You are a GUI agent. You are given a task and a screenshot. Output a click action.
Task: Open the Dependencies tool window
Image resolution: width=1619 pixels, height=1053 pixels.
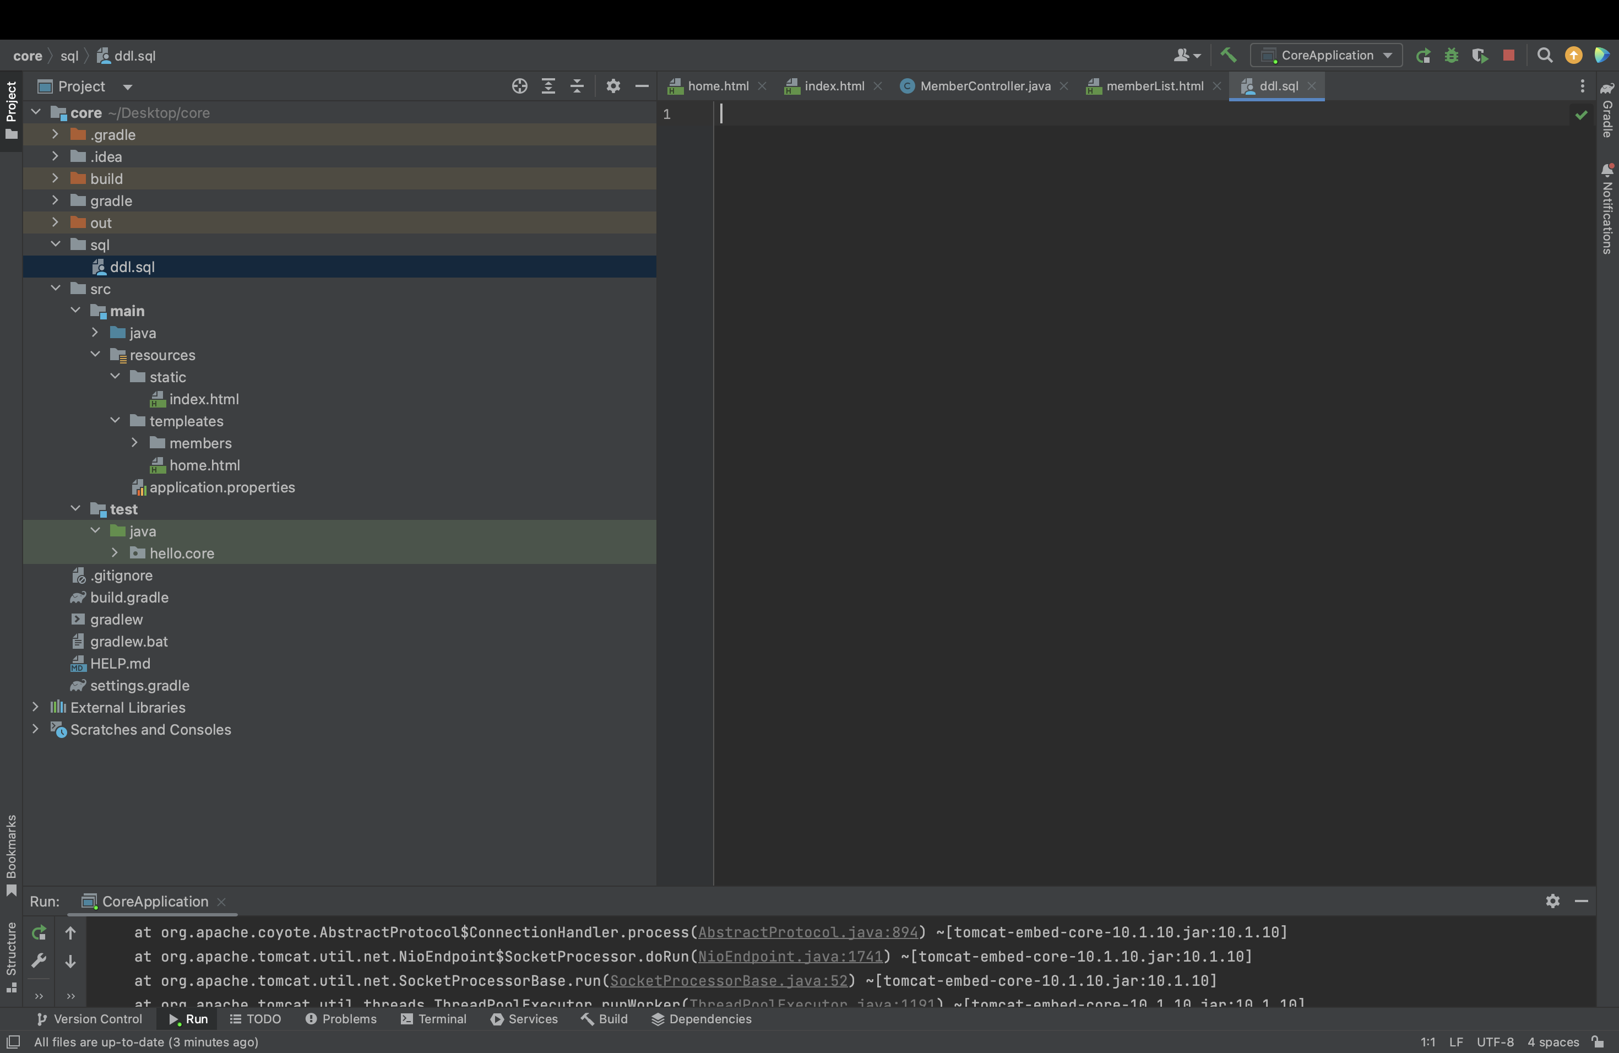pyautogui.click(x=702, y=1019)
